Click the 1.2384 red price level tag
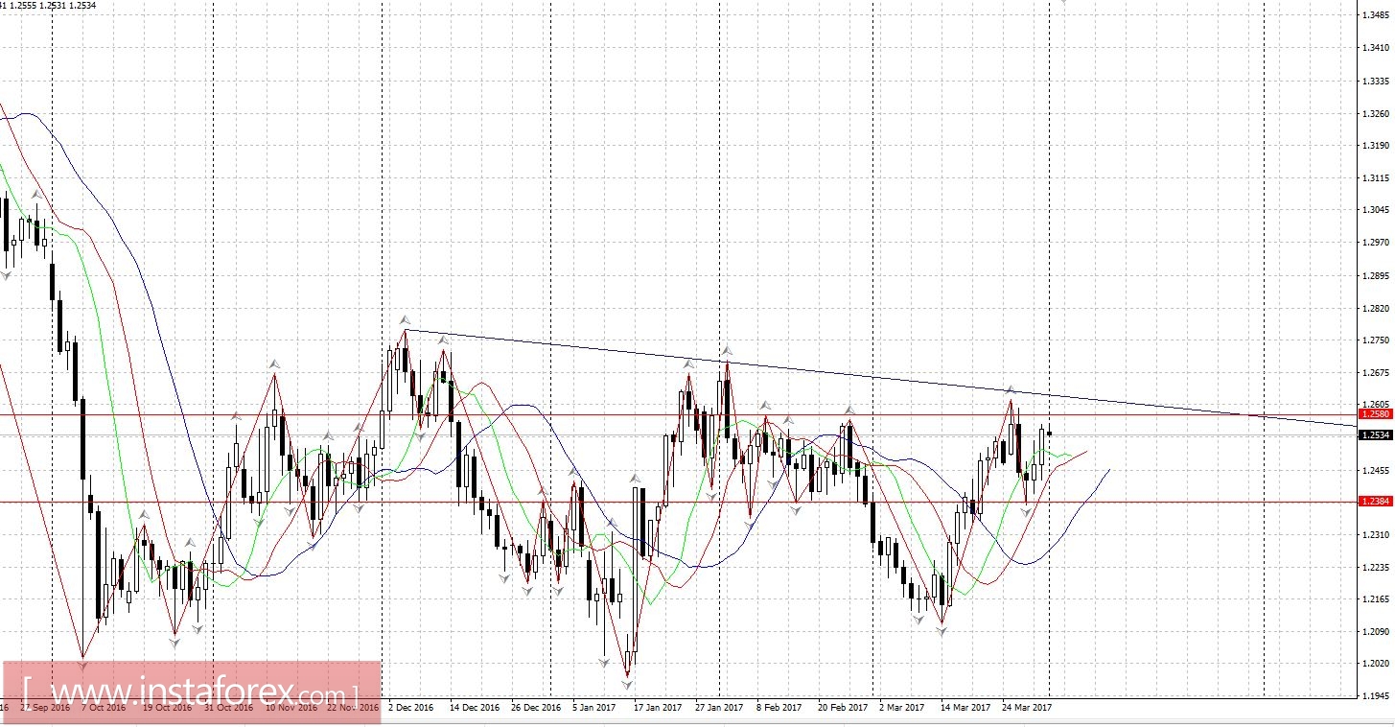The height and width of the screenshot is (727, 1395). coord(1376,501)
